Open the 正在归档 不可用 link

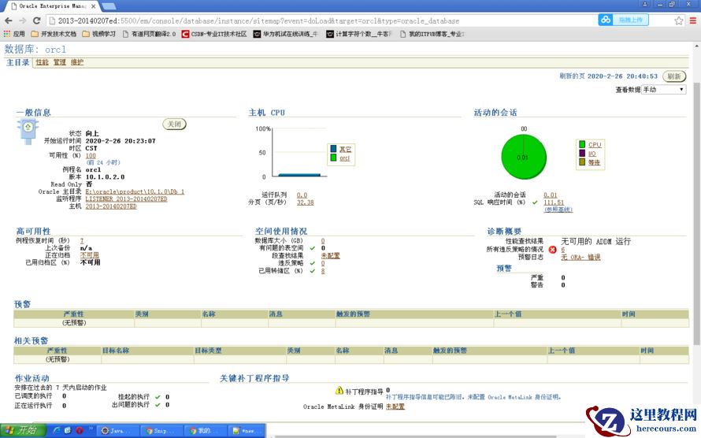click(90, 254)
